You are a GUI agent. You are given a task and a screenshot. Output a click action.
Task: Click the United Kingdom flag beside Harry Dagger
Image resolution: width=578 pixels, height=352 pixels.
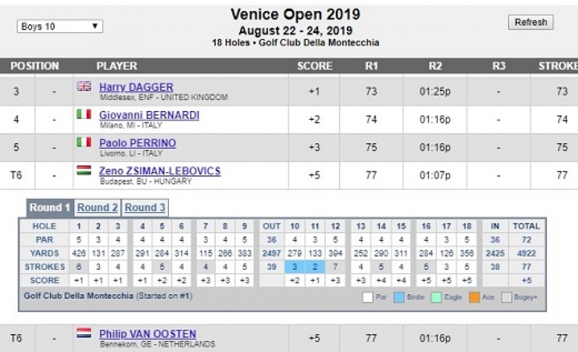[x=84, y=86]
